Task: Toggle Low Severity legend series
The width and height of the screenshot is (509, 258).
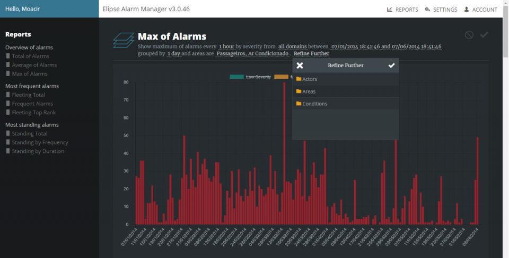Action: (251, 77)
